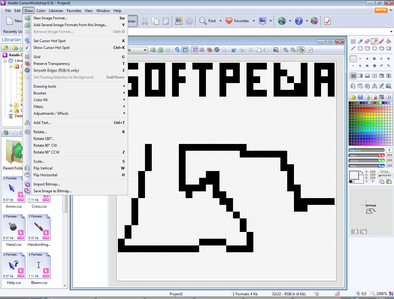Adjust the Opacity slider
Viewport: 394px width, 299px height.
point(367,150)
